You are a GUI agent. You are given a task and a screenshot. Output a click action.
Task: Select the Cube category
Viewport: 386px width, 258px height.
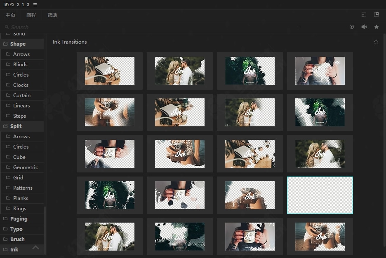pos(22,157)
